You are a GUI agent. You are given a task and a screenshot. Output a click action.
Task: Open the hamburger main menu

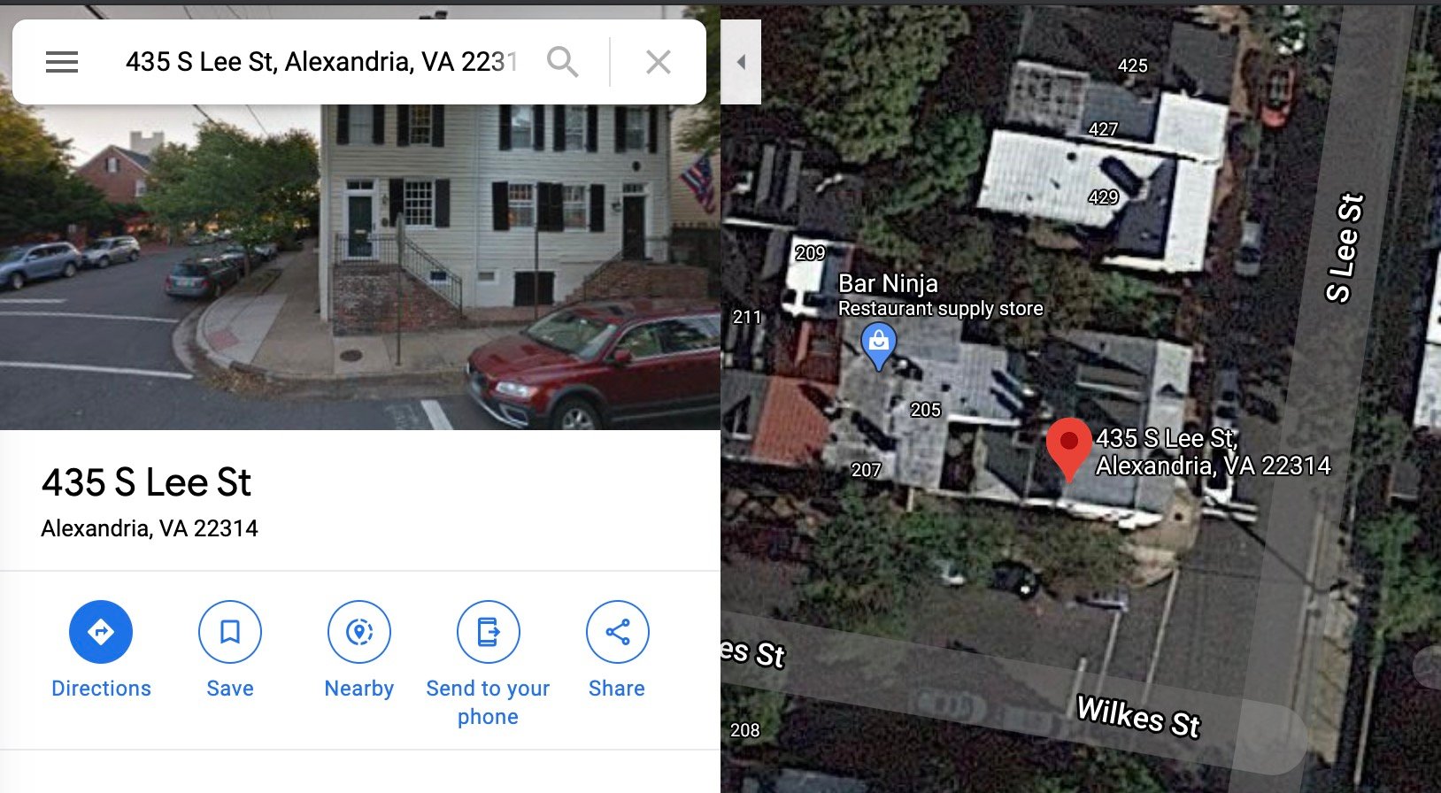coord(62,62)
